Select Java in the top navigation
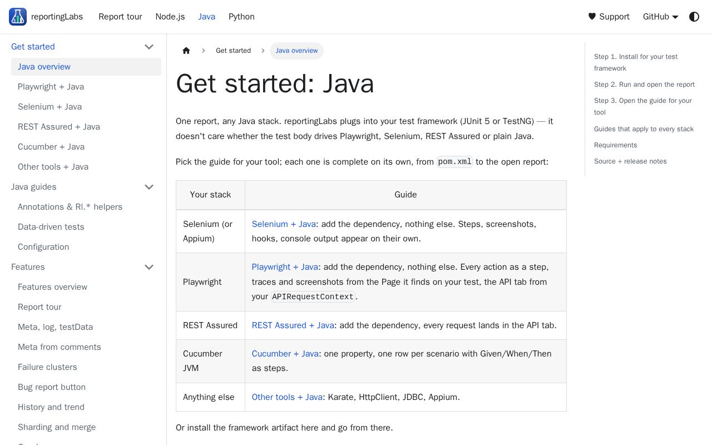This screenshot has width=712, height=445. [207, 17]
